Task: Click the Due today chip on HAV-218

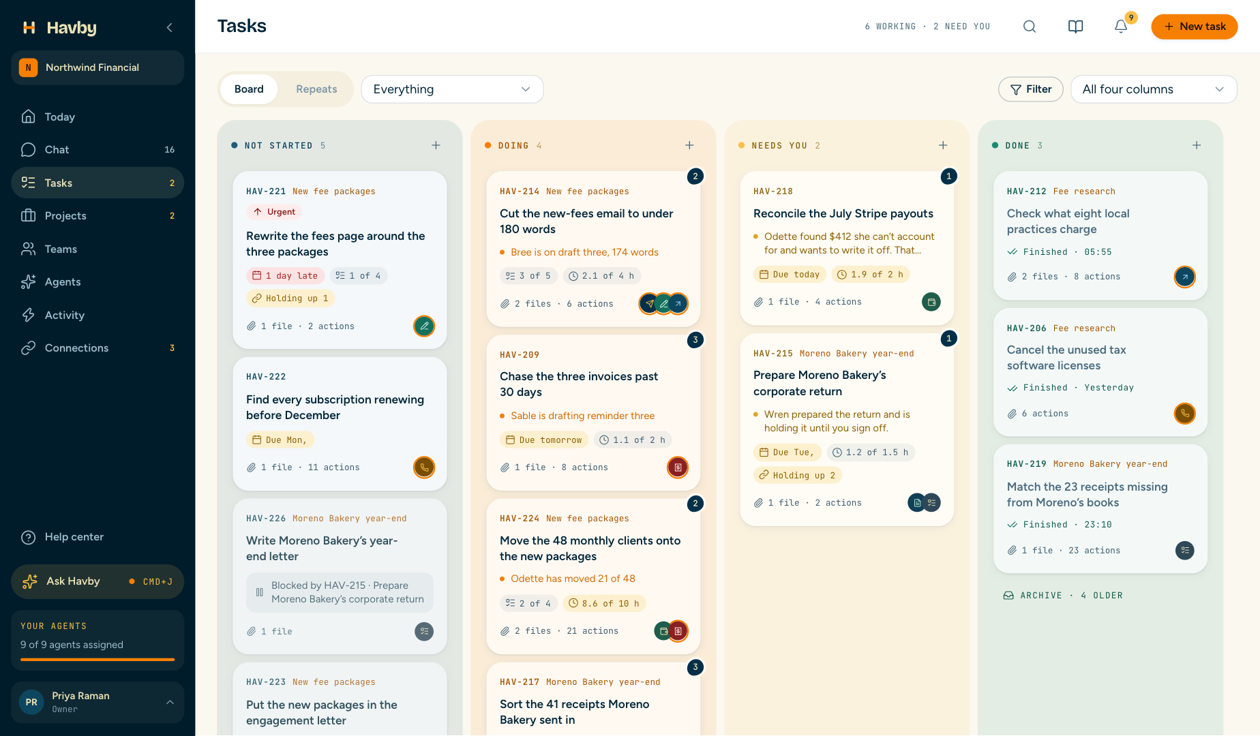Action: [790, 275]
